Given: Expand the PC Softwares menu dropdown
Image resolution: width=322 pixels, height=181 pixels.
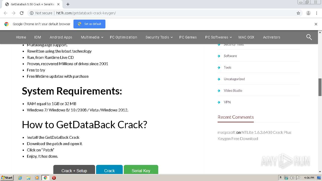Looking at the screenshot, I should (x=231, y=37).
